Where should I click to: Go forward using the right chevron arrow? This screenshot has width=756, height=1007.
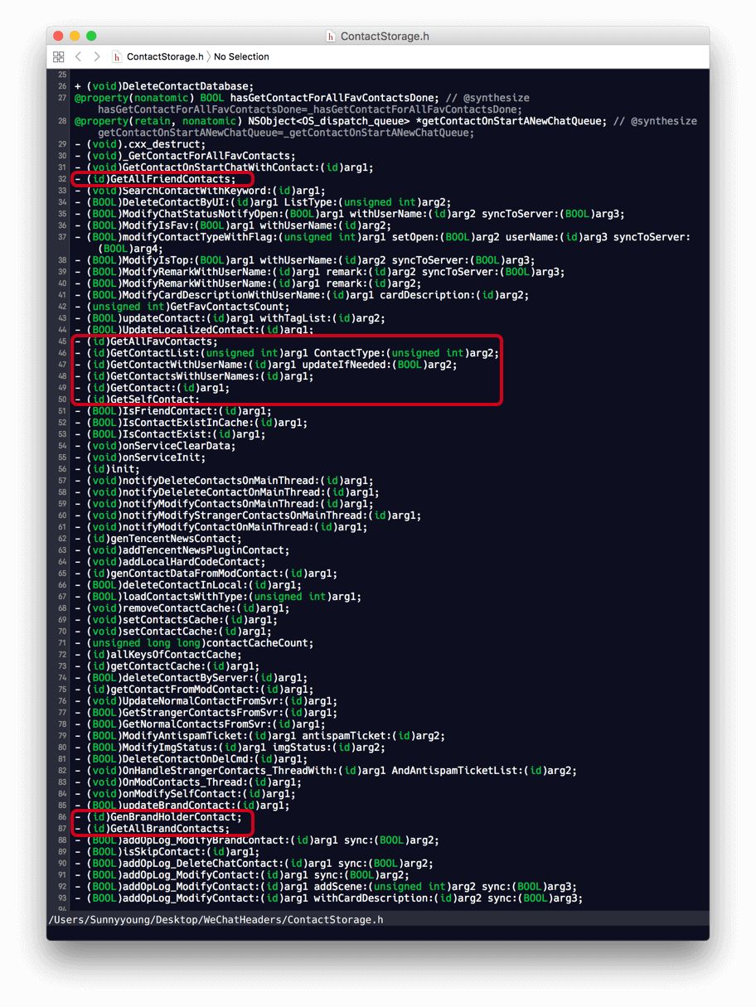tap(97, 57)
